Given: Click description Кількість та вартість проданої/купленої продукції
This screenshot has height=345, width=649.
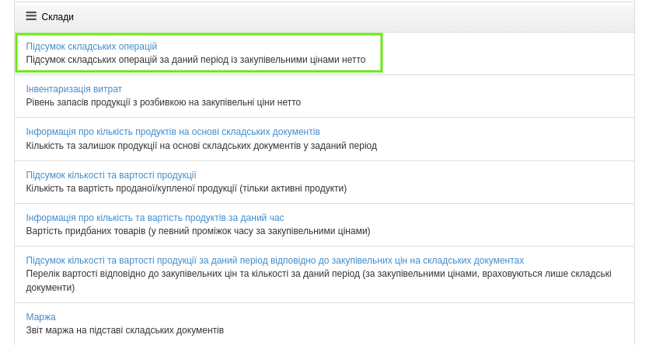Looking at the screenshot, I should coord(186,188).
